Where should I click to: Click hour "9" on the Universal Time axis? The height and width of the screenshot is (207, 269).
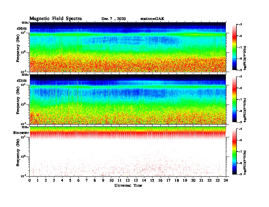(103, 180)
